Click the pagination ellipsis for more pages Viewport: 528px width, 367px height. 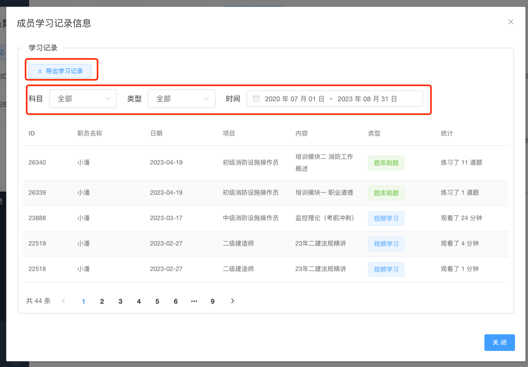[194, 301]
